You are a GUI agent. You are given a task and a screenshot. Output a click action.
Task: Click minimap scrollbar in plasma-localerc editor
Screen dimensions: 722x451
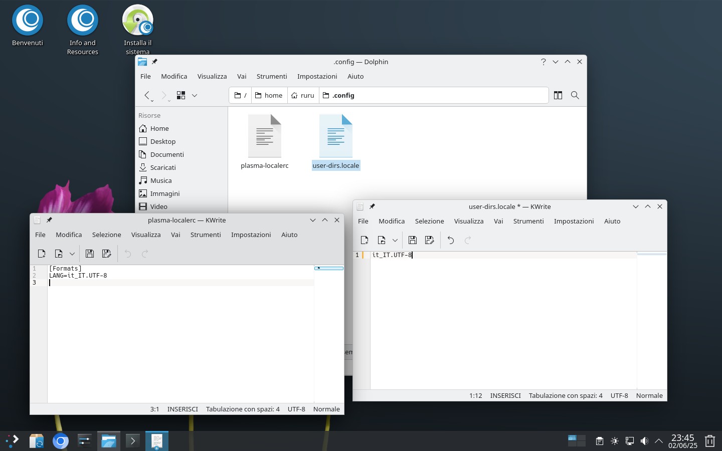[329, 268]
